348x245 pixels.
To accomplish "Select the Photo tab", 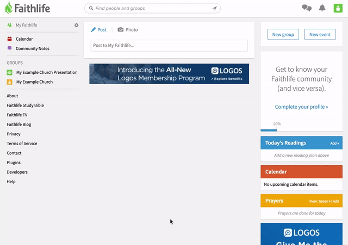I will tap(128, 30).
